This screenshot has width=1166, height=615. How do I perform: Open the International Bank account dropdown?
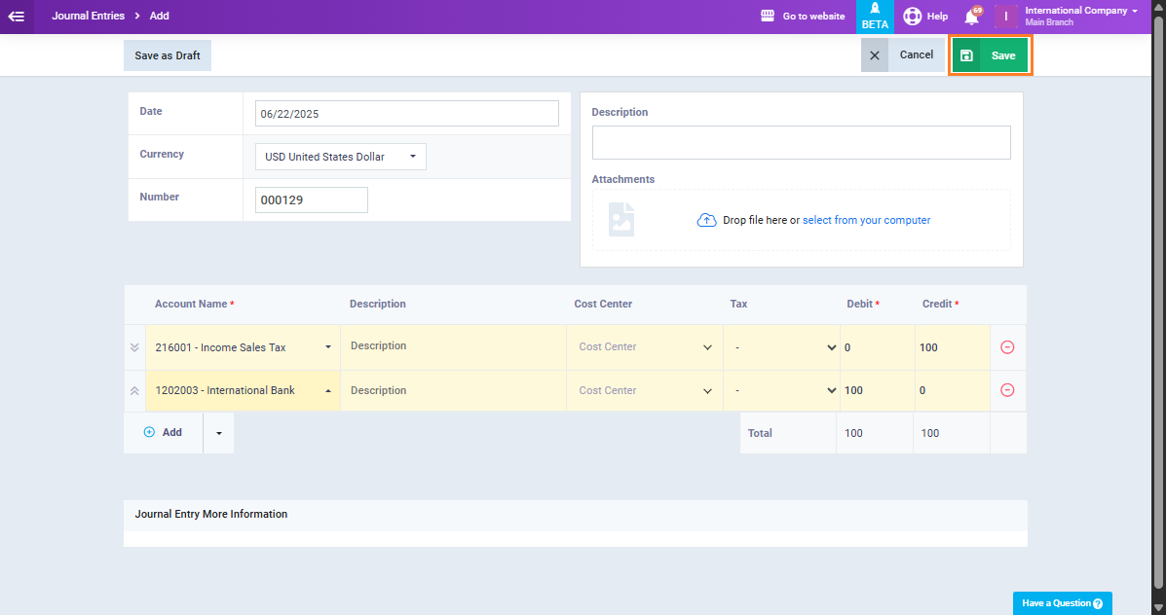point(328,390)
